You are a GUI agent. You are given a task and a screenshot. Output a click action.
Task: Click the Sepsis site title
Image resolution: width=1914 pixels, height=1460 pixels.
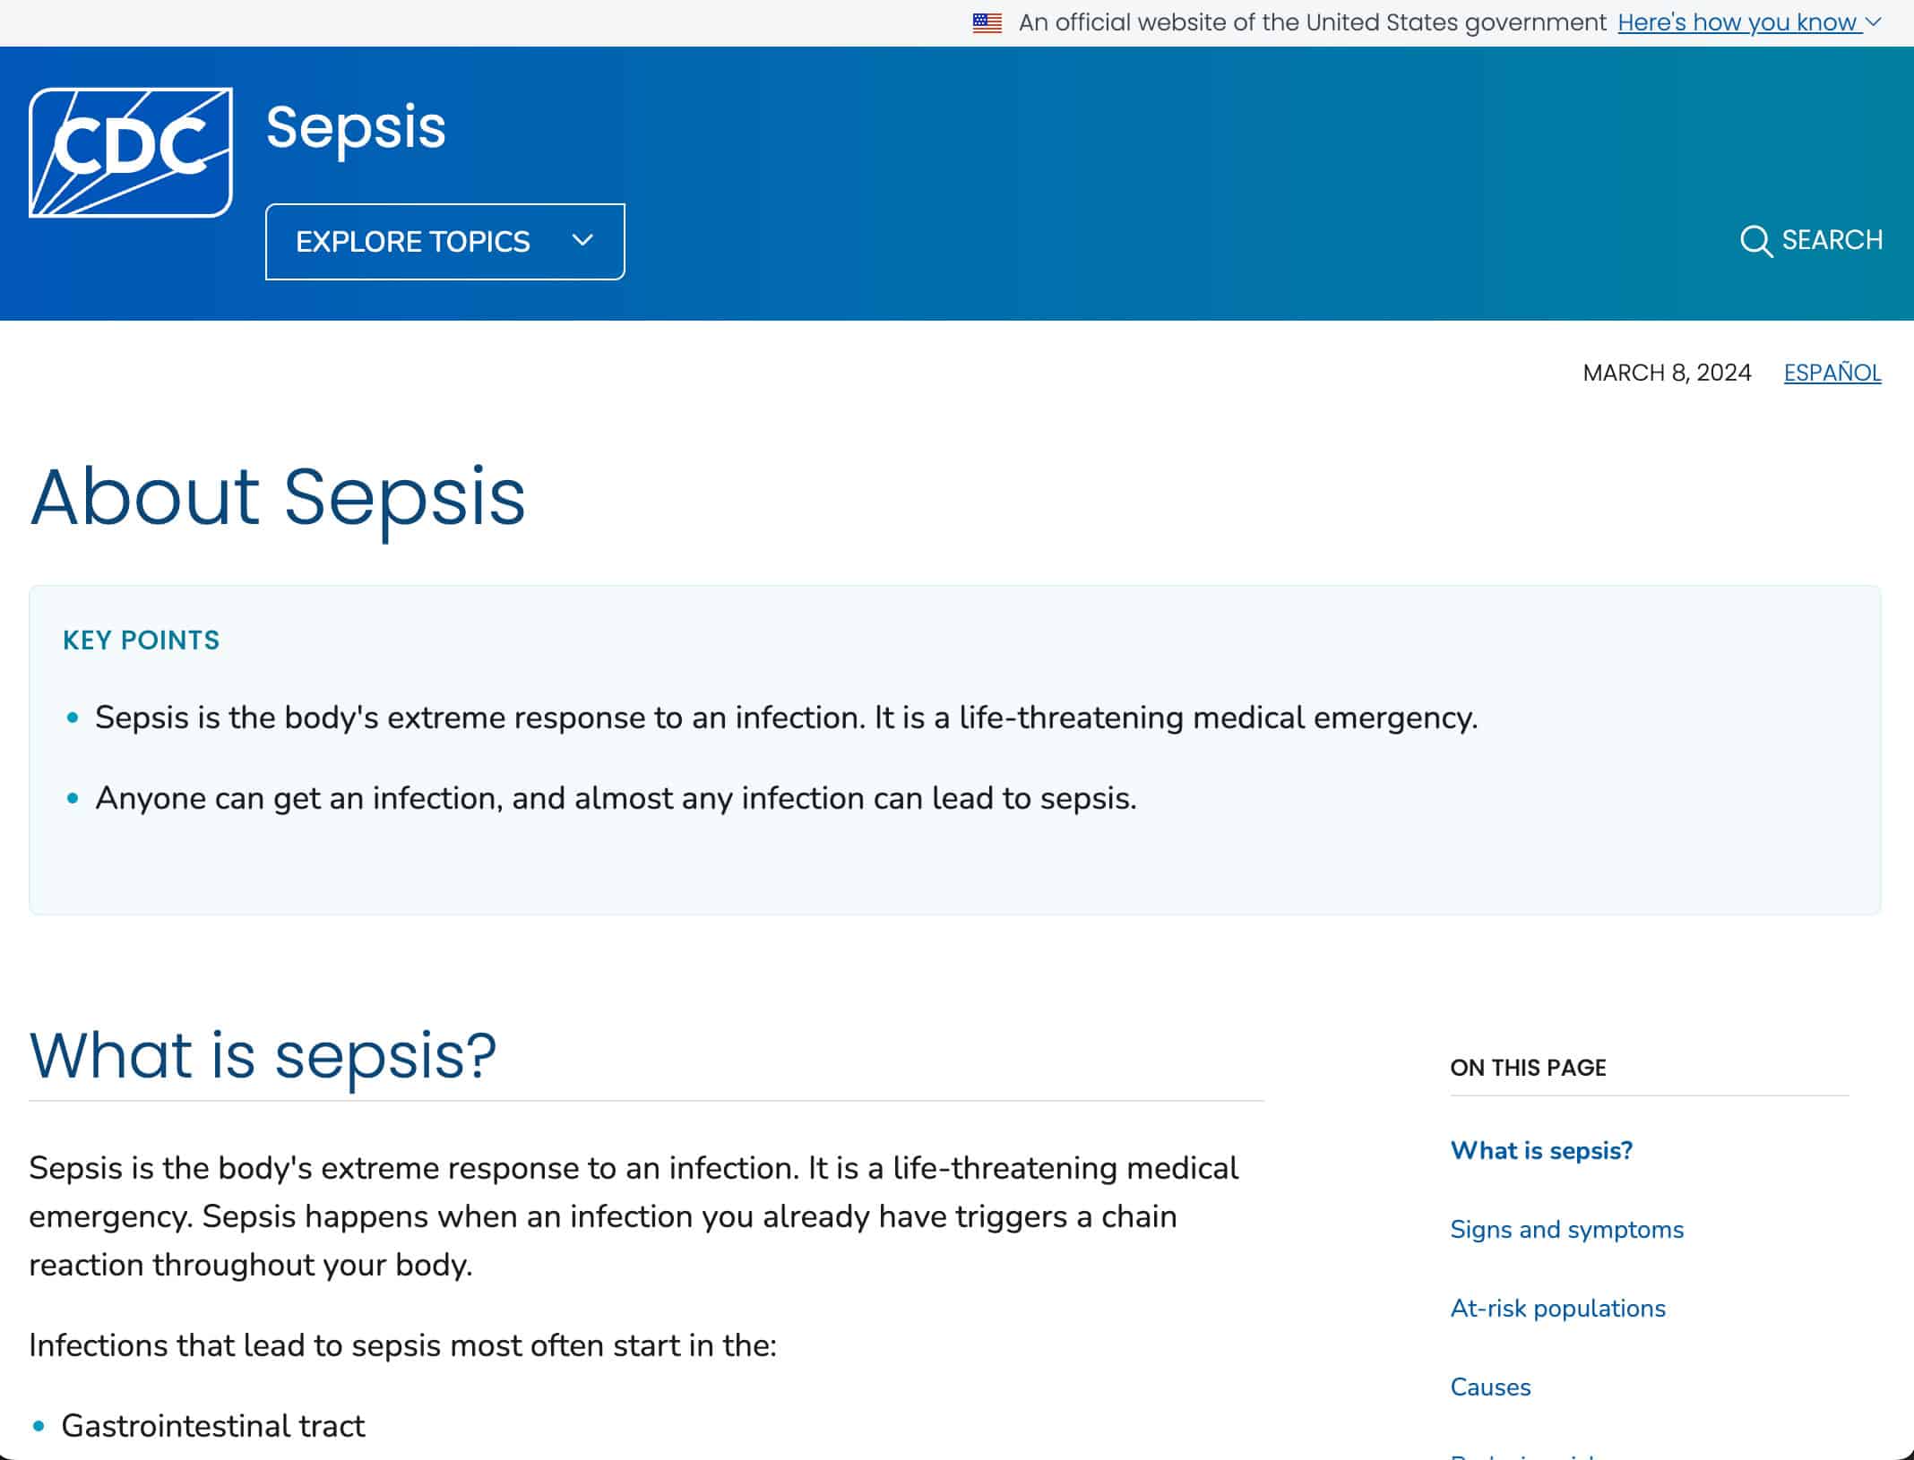pyautogui.click(x=356, y=127)
